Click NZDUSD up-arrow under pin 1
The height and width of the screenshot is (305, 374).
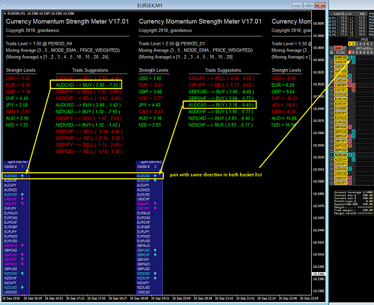[x=350, y=169]
